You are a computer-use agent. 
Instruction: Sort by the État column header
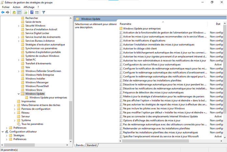218,24
